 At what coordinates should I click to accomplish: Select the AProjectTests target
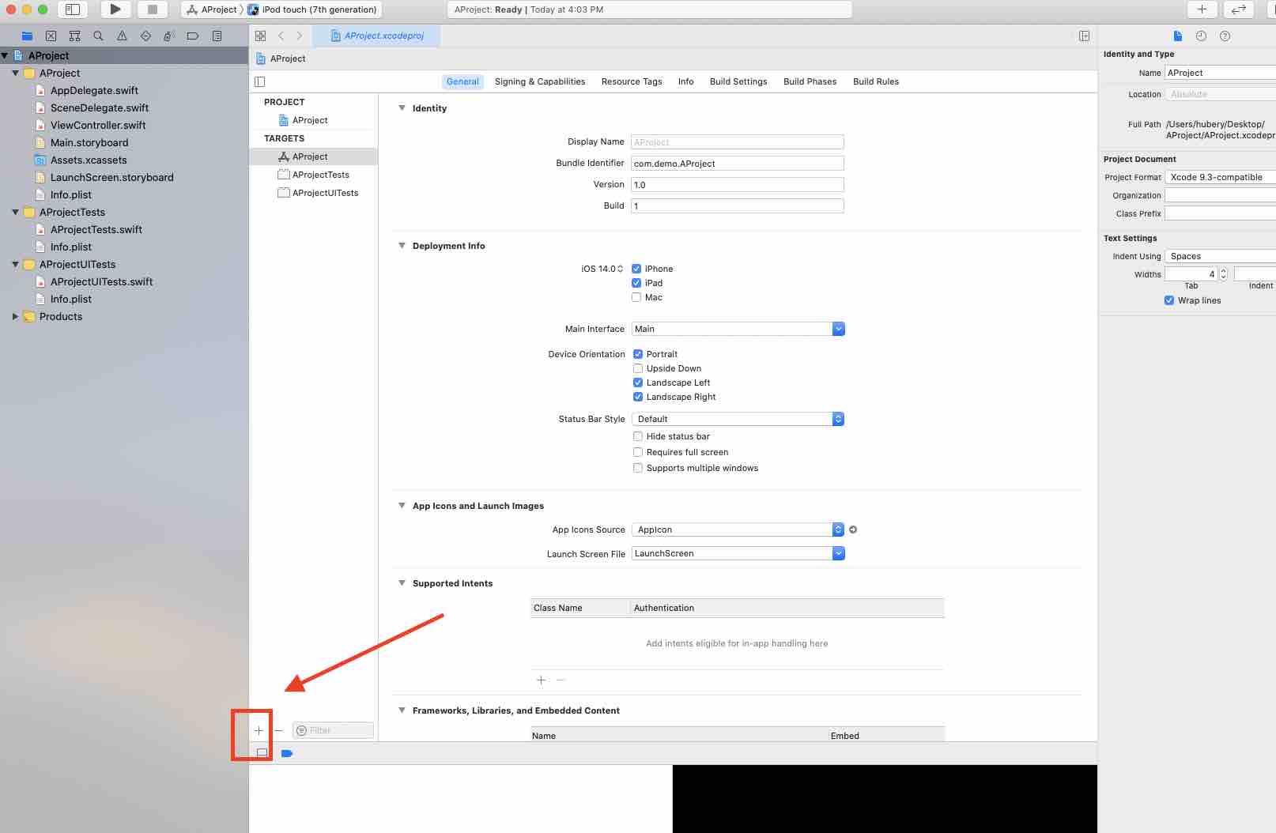pos(314,175)
